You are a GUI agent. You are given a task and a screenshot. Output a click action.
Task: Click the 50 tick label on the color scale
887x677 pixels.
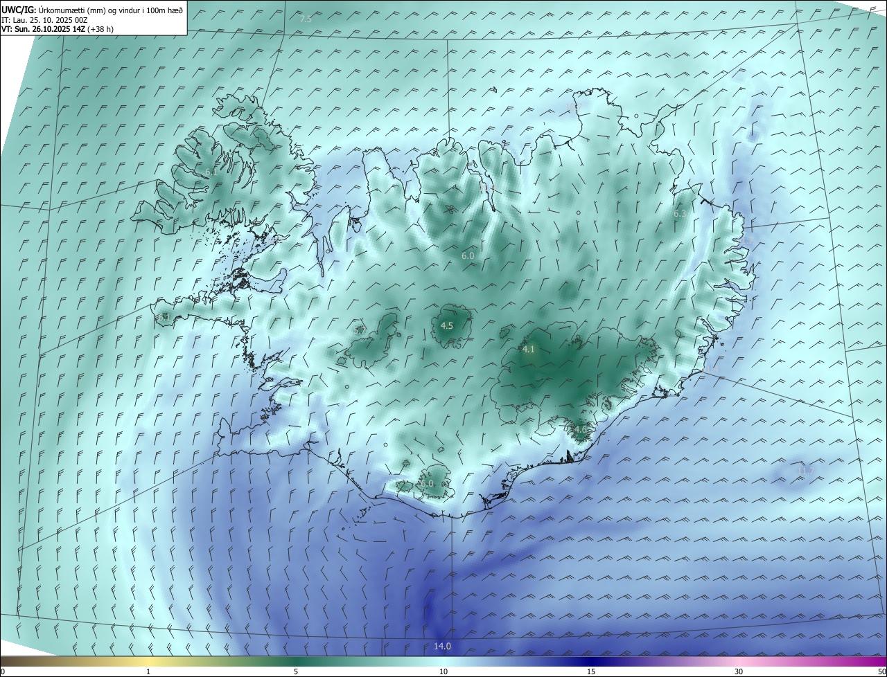(x=881, y=671)
